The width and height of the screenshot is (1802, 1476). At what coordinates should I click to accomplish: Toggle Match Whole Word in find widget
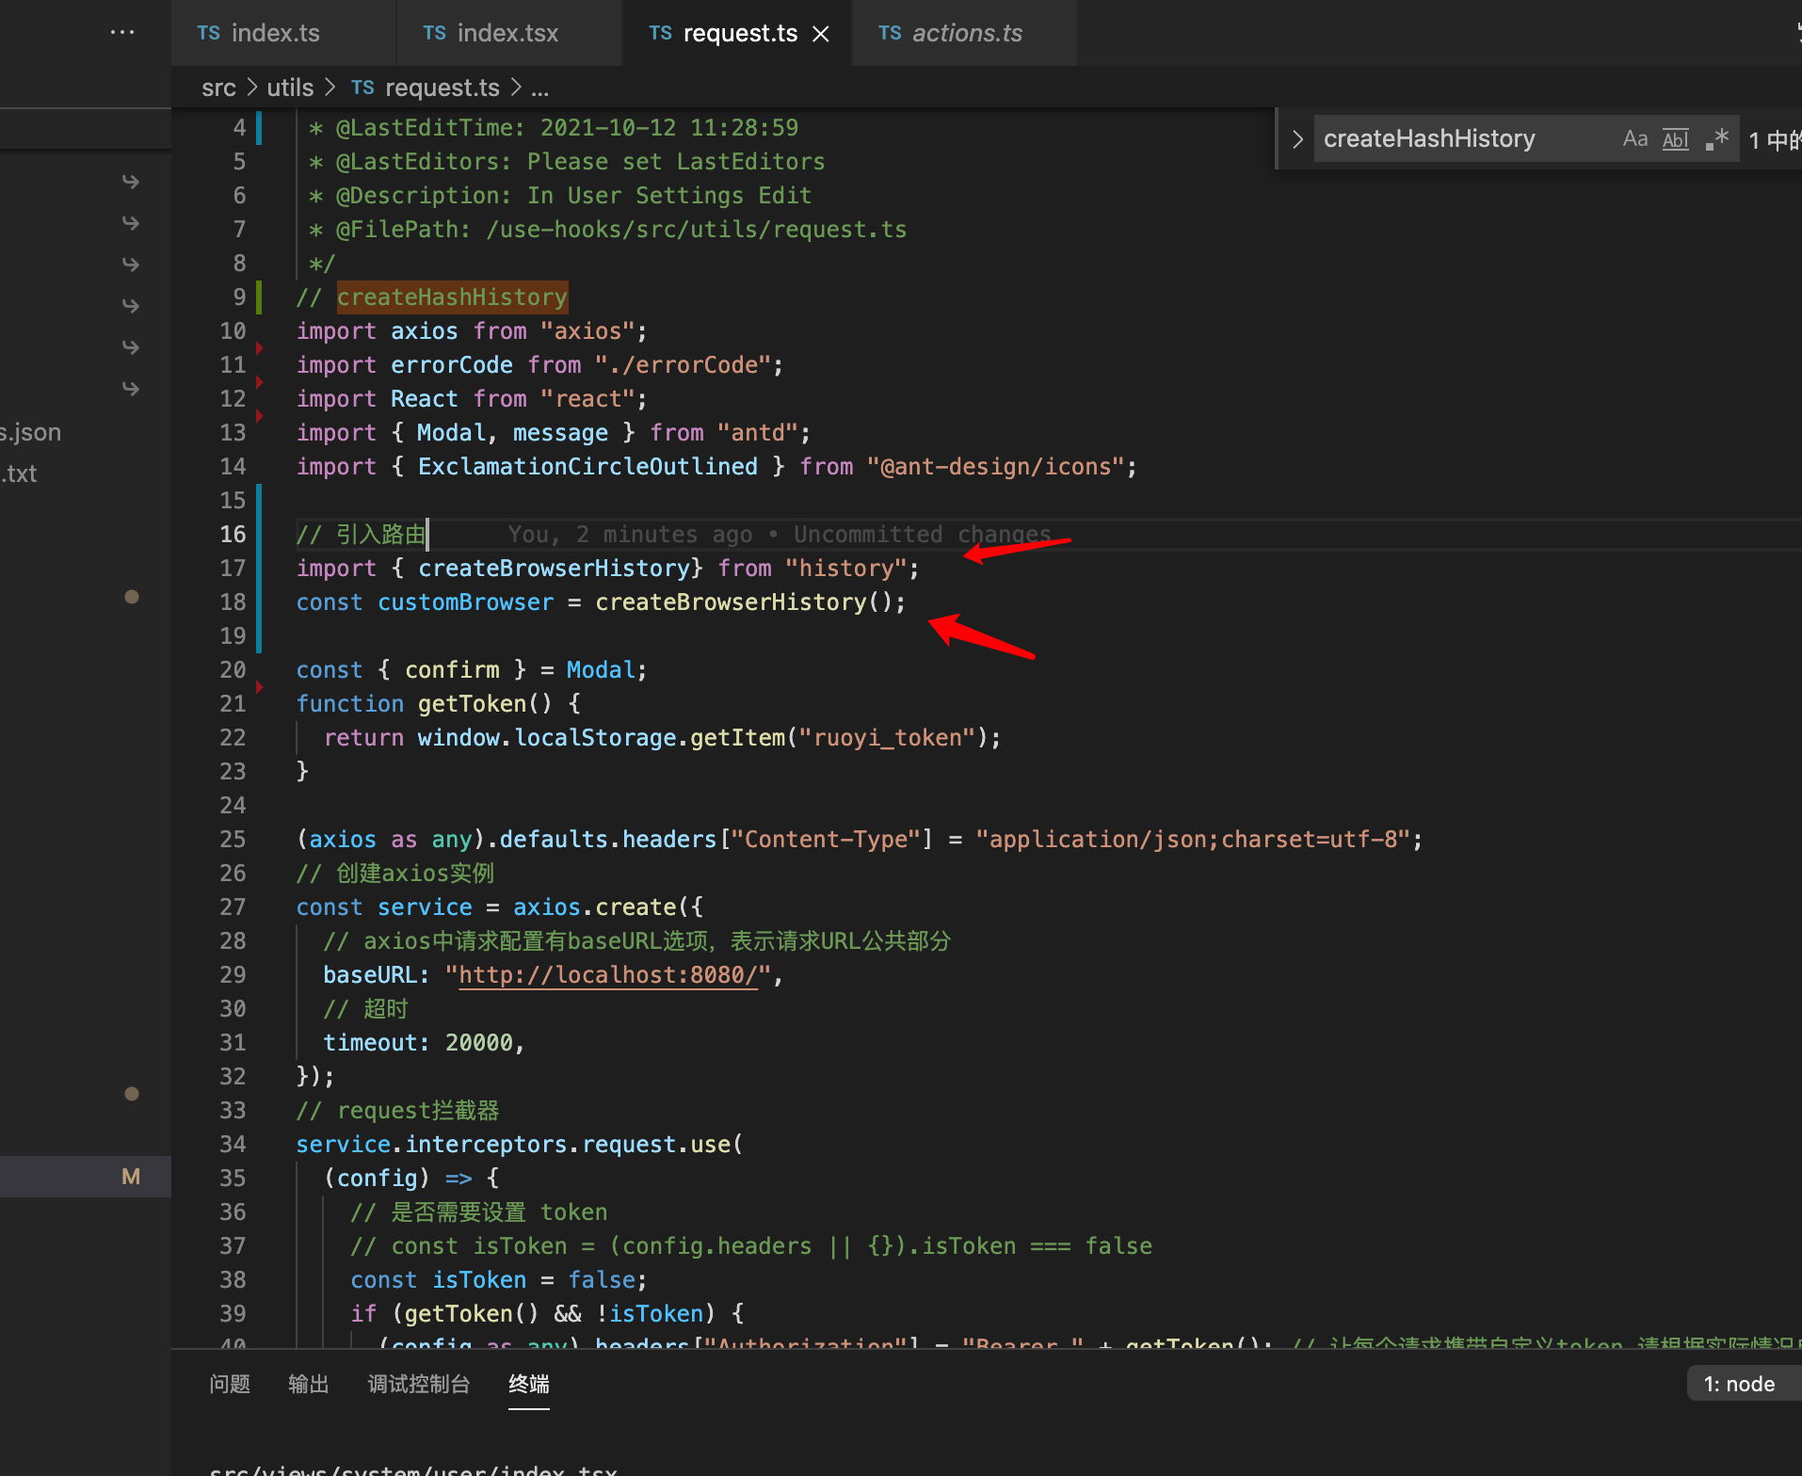click(x=1676, y=139)
